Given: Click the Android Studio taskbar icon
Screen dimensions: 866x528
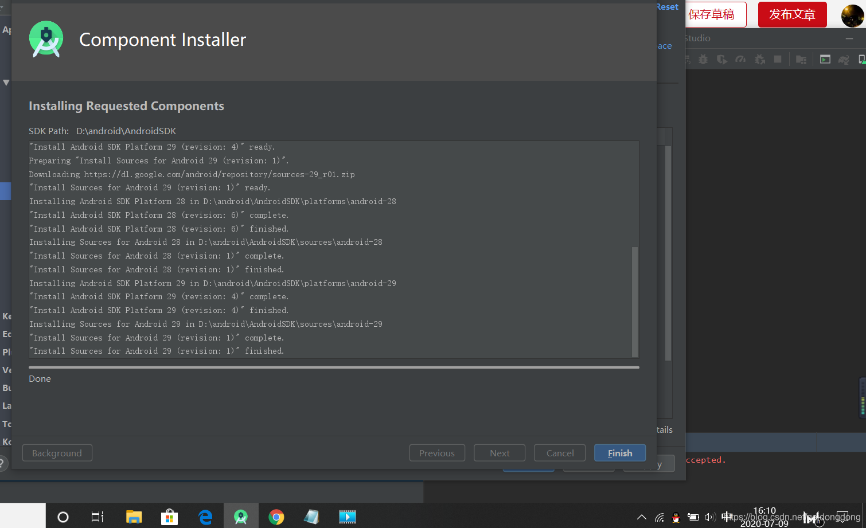Looking at the screenshot, I should 241,517.
